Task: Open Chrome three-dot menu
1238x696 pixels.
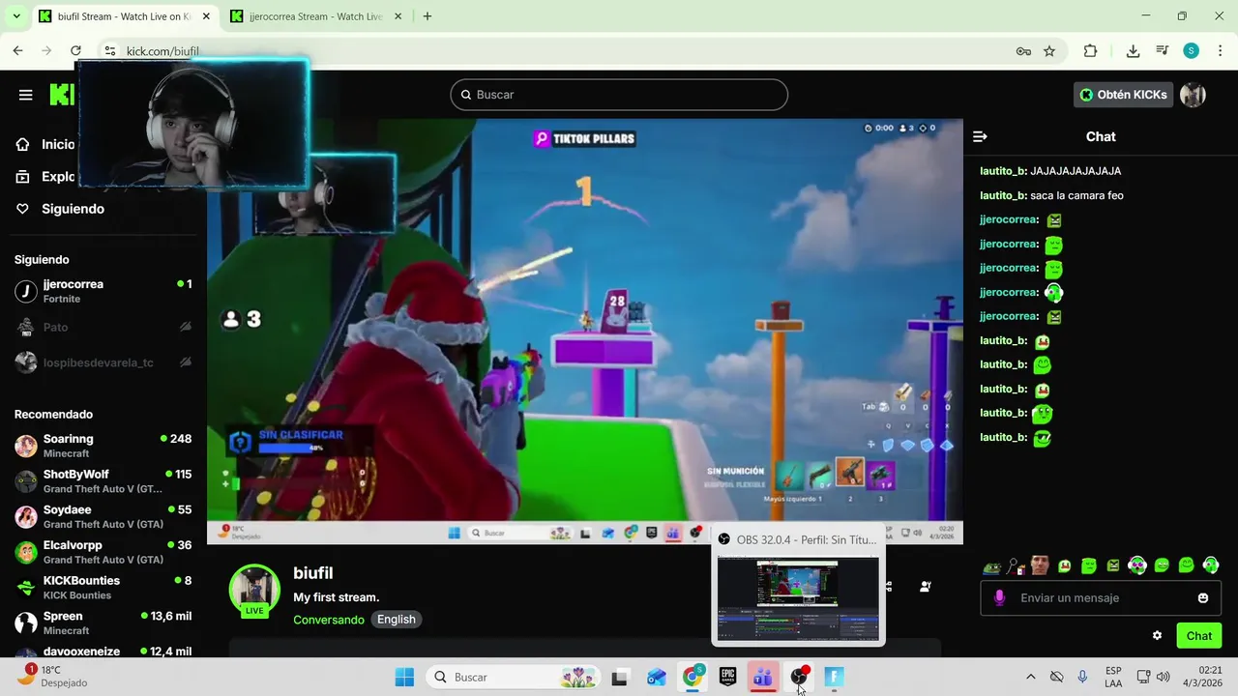Action: (x=1219, y=51)
